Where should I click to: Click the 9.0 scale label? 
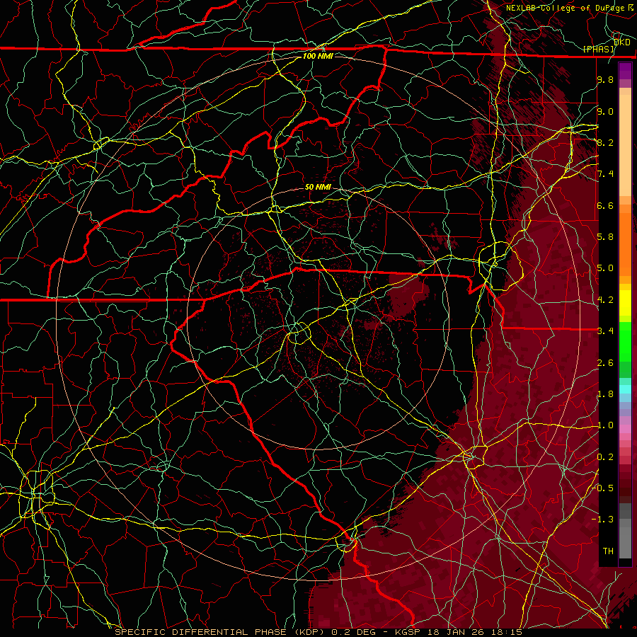[605, 111]
